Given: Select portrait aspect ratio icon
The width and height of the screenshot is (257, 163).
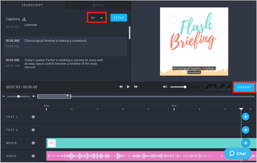Looking at the screenshot, I should click(229, 87).
